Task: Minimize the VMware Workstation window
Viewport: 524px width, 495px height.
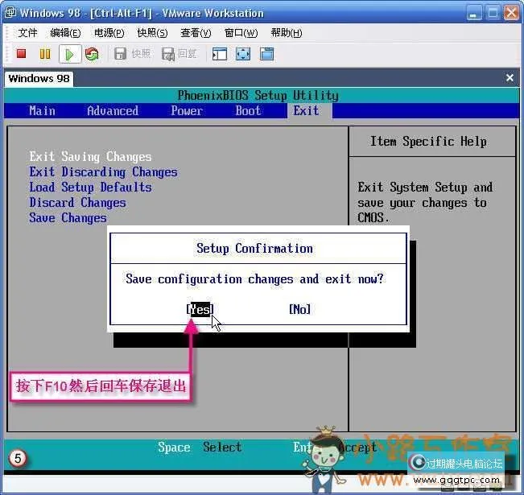Action: [x=473, y=13]
